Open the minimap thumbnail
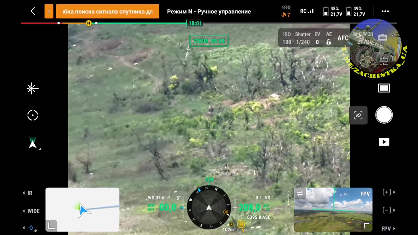The height and width of the screenshot is (235, 418). click(82, 210)
